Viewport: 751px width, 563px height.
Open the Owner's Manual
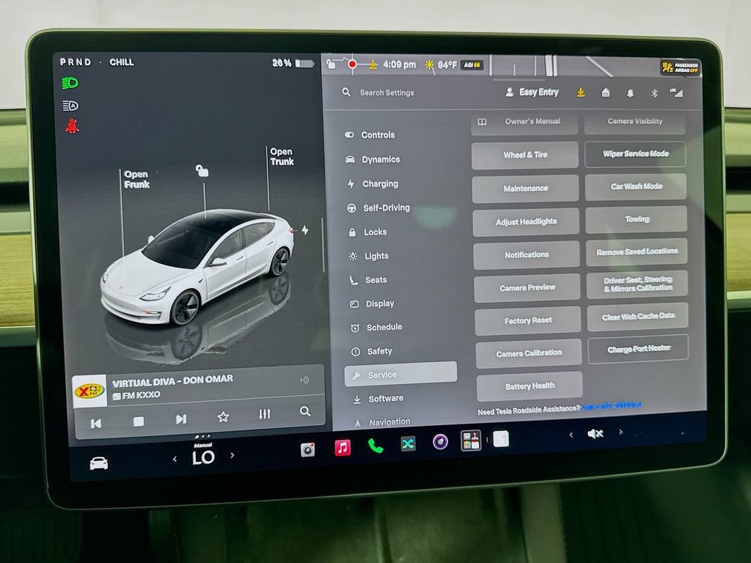click(524, 123)
